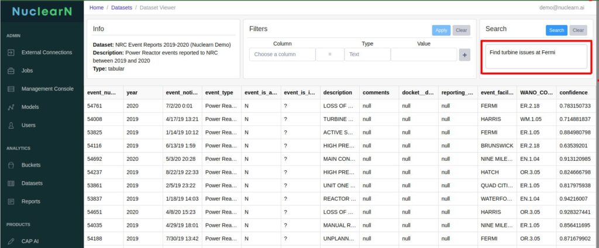The image size is (599, 248).
Task: Click description cell MAIN CON...
Action: (340, 159)
